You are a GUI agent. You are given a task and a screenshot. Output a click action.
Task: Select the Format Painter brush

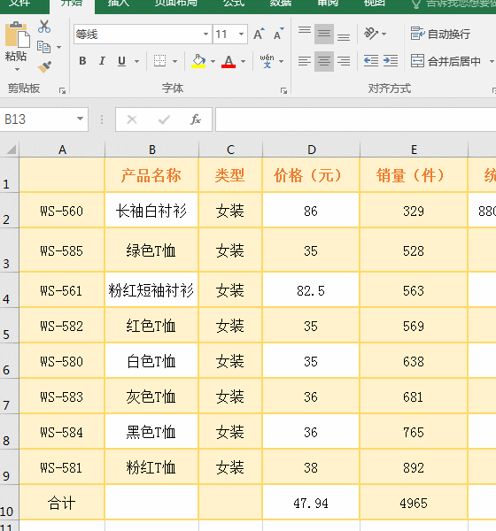tap(44, 66)
